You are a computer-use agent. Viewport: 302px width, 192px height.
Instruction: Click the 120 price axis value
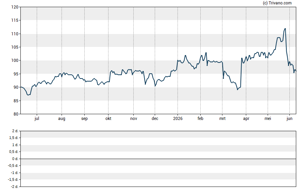(x=15, y=7)
